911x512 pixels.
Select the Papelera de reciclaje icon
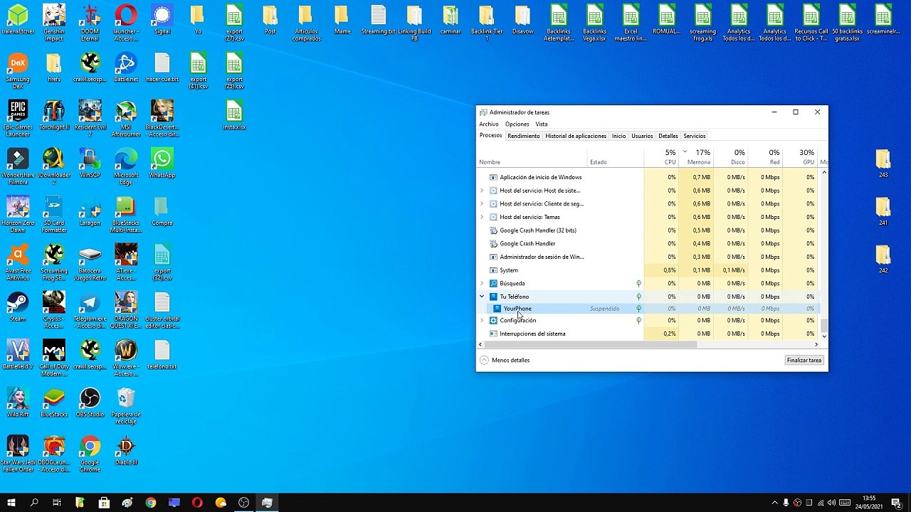[x=126, y=406]
